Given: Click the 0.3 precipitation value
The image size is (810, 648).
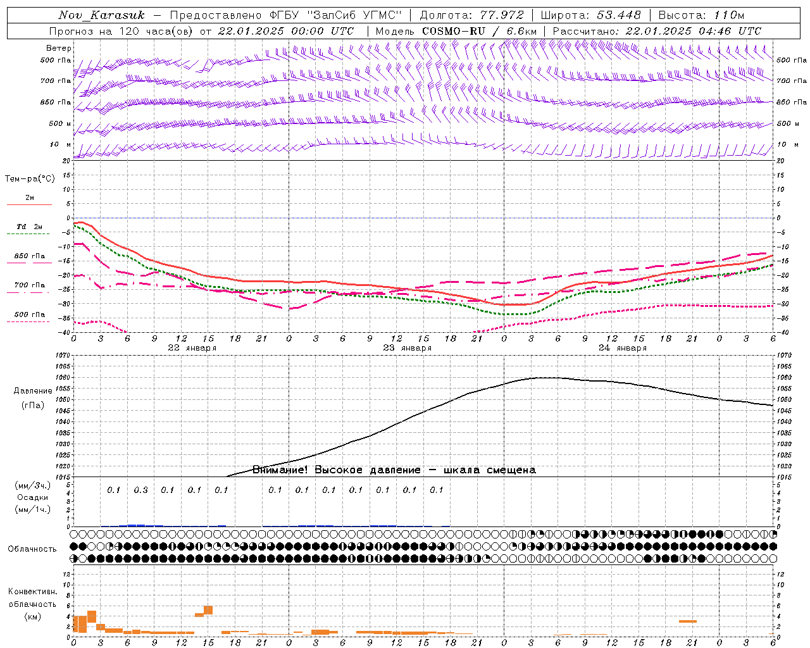Looking at the screenshot, I should [140, 490].
